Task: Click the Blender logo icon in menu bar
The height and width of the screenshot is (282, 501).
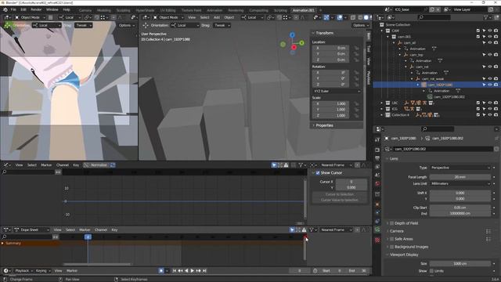Action: tap(5, 9)
